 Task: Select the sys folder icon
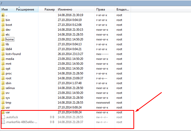tap(3, 98)
